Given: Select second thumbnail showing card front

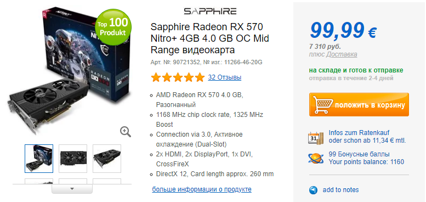Looking at the screenshot, I should [73, 159].
